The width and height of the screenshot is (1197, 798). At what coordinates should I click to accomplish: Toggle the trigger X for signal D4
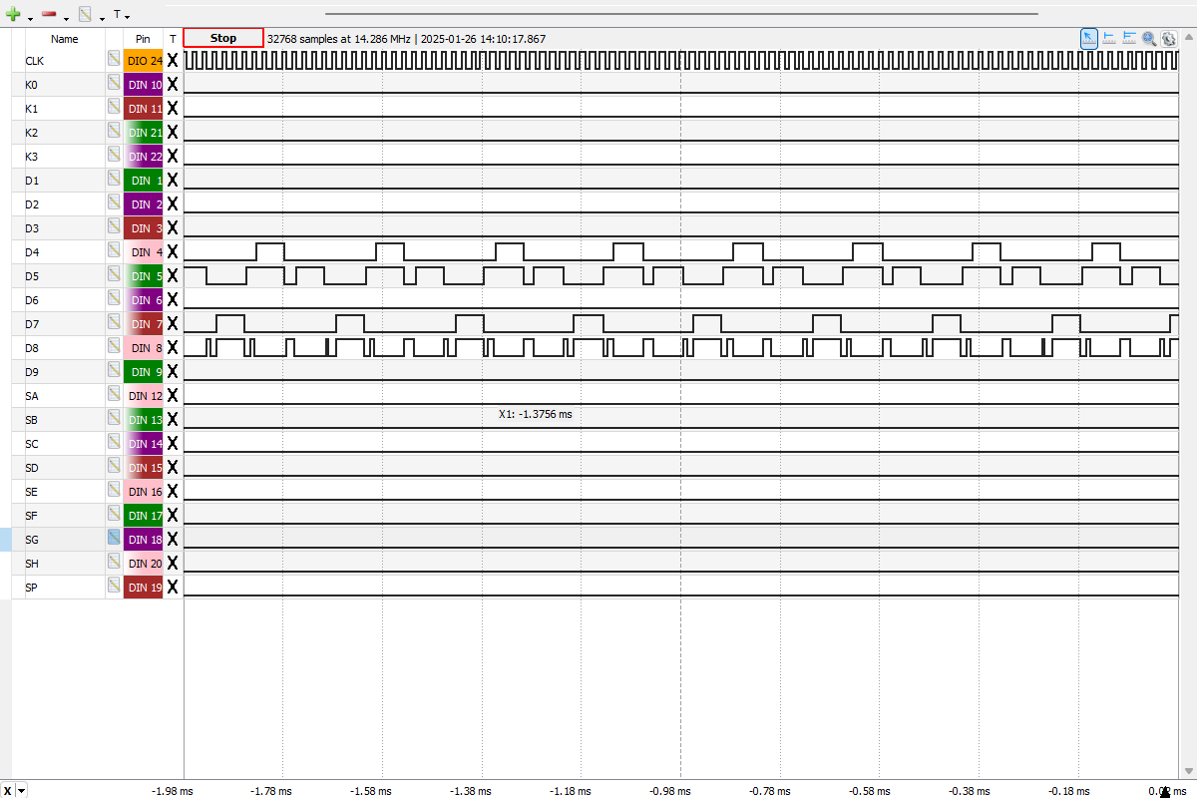173,252
